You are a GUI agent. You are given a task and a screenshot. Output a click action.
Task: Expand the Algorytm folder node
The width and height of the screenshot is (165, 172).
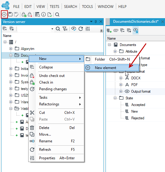point(11,48)
